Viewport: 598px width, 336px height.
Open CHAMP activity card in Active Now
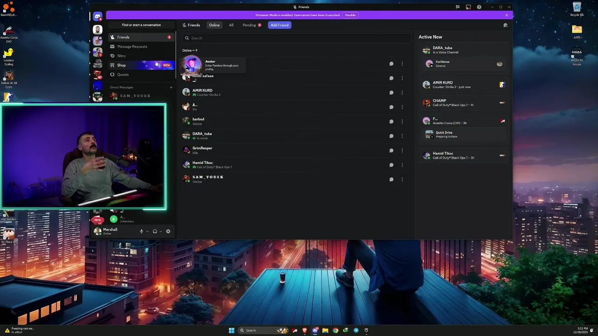[463, 103]
